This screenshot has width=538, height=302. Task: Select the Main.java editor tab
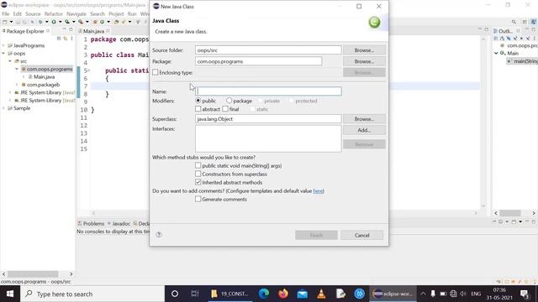coord(93,31)
